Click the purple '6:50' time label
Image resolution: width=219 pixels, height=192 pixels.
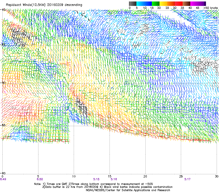(x=40, y=179)
